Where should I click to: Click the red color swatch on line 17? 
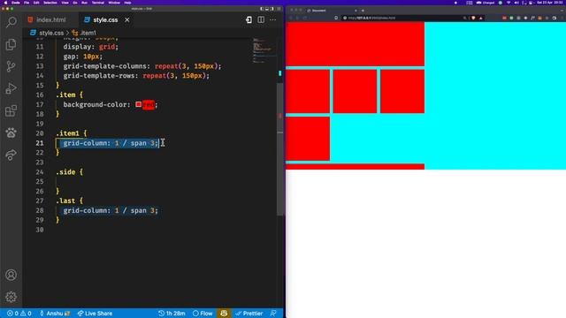coord(139,104)
